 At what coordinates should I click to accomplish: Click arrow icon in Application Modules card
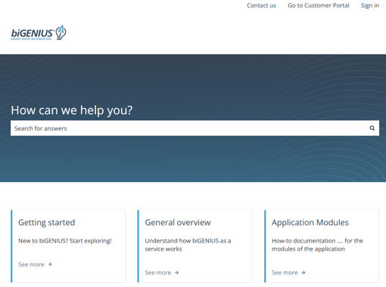pyautogui.click(x=304, y=273)
